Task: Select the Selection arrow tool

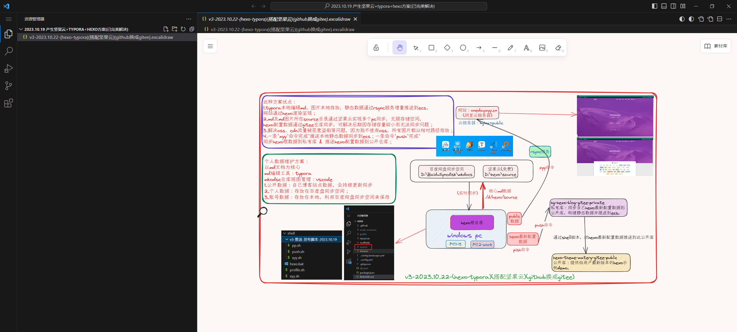Action: pyautogui.click(x=416, y=48)
